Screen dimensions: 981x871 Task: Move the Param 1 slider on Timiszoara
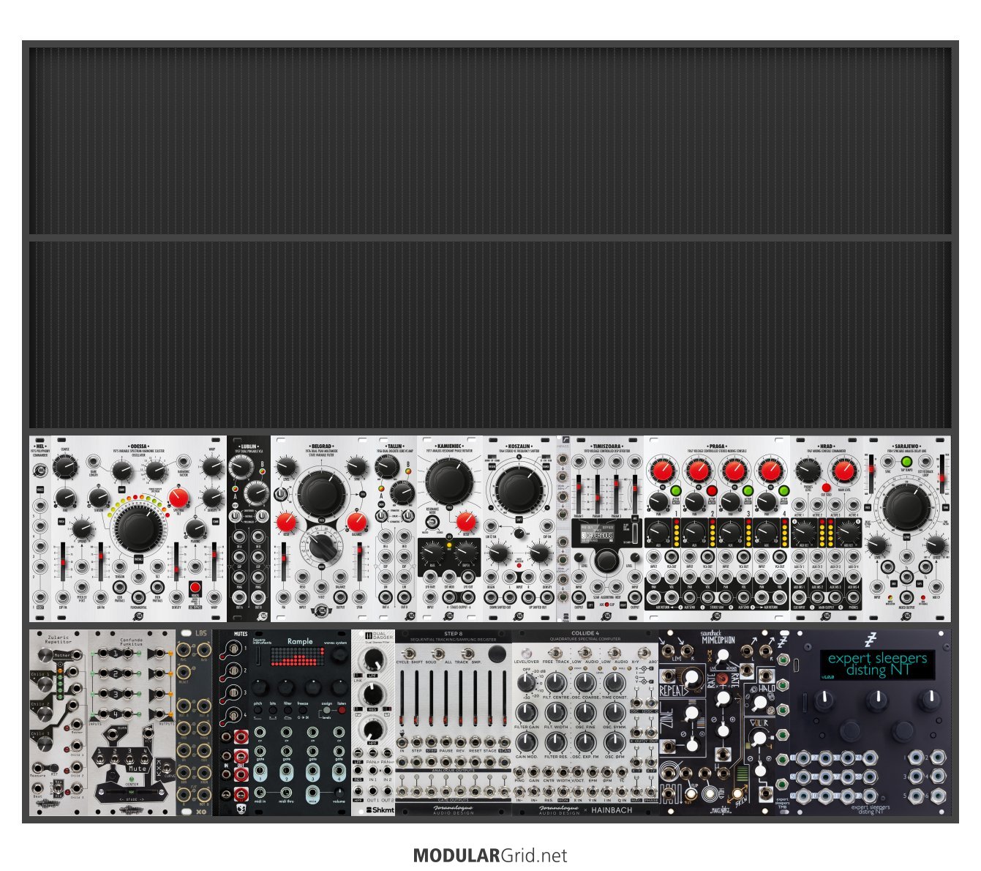pyautogui.click(x=579, y=495)
